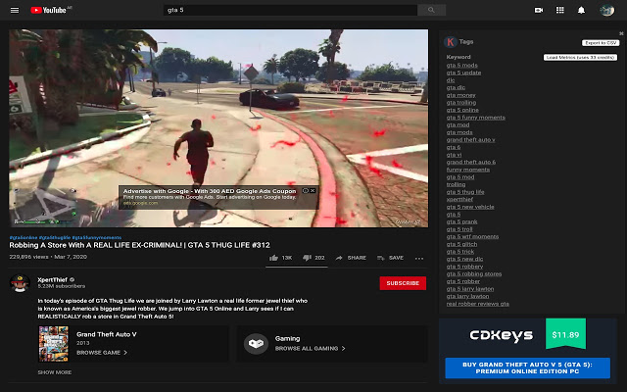
Task: Open 'funny moments' tag
Action: (468, 170)
